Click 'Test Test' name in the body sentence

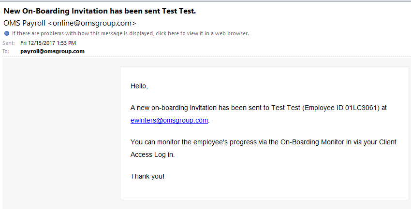285,108
